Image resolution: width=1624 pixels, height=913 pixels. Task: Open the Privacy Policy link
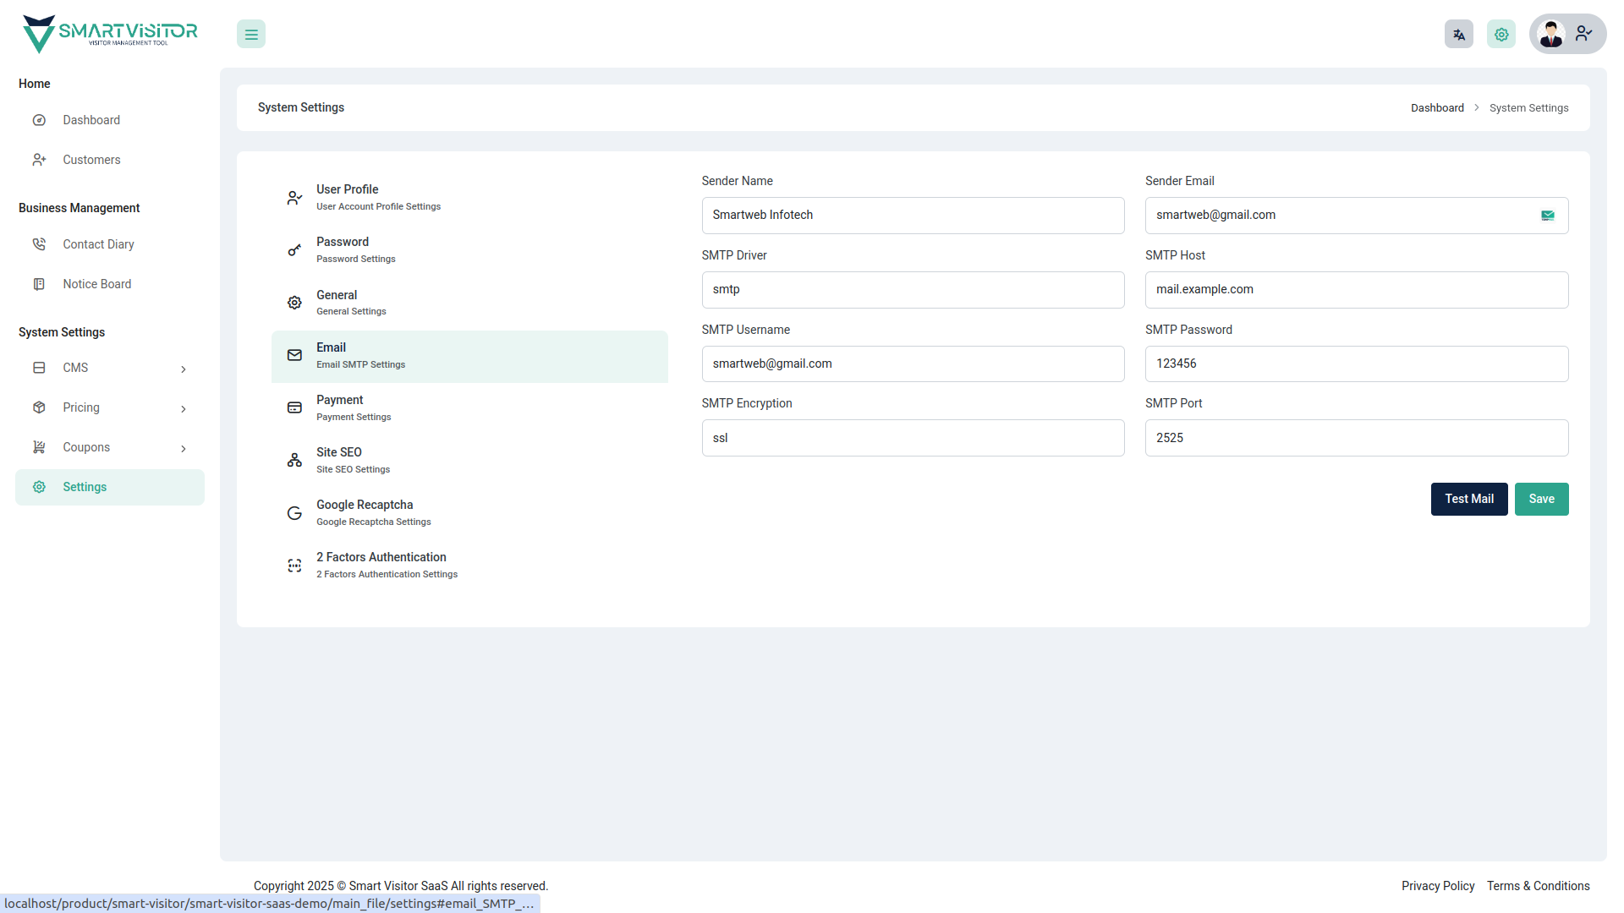[x=1437, y=886]
